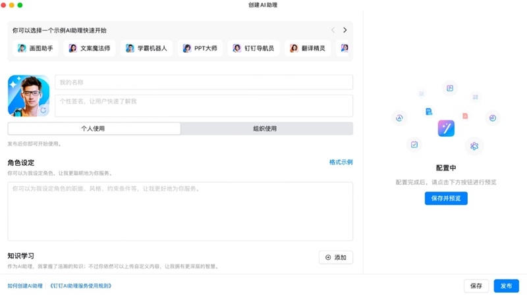Click the 配置中 status heading

(x=446, y=168)
